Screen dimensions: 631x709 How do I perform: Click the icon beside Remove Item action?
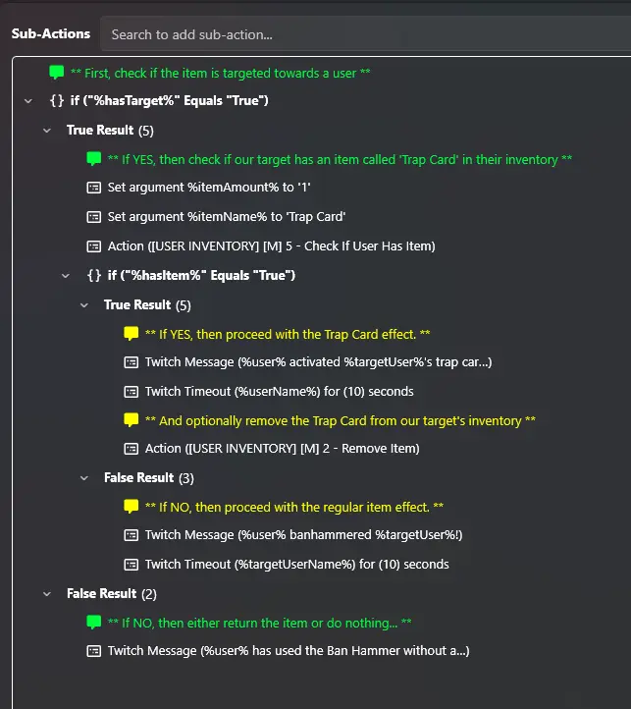[131, 449]
